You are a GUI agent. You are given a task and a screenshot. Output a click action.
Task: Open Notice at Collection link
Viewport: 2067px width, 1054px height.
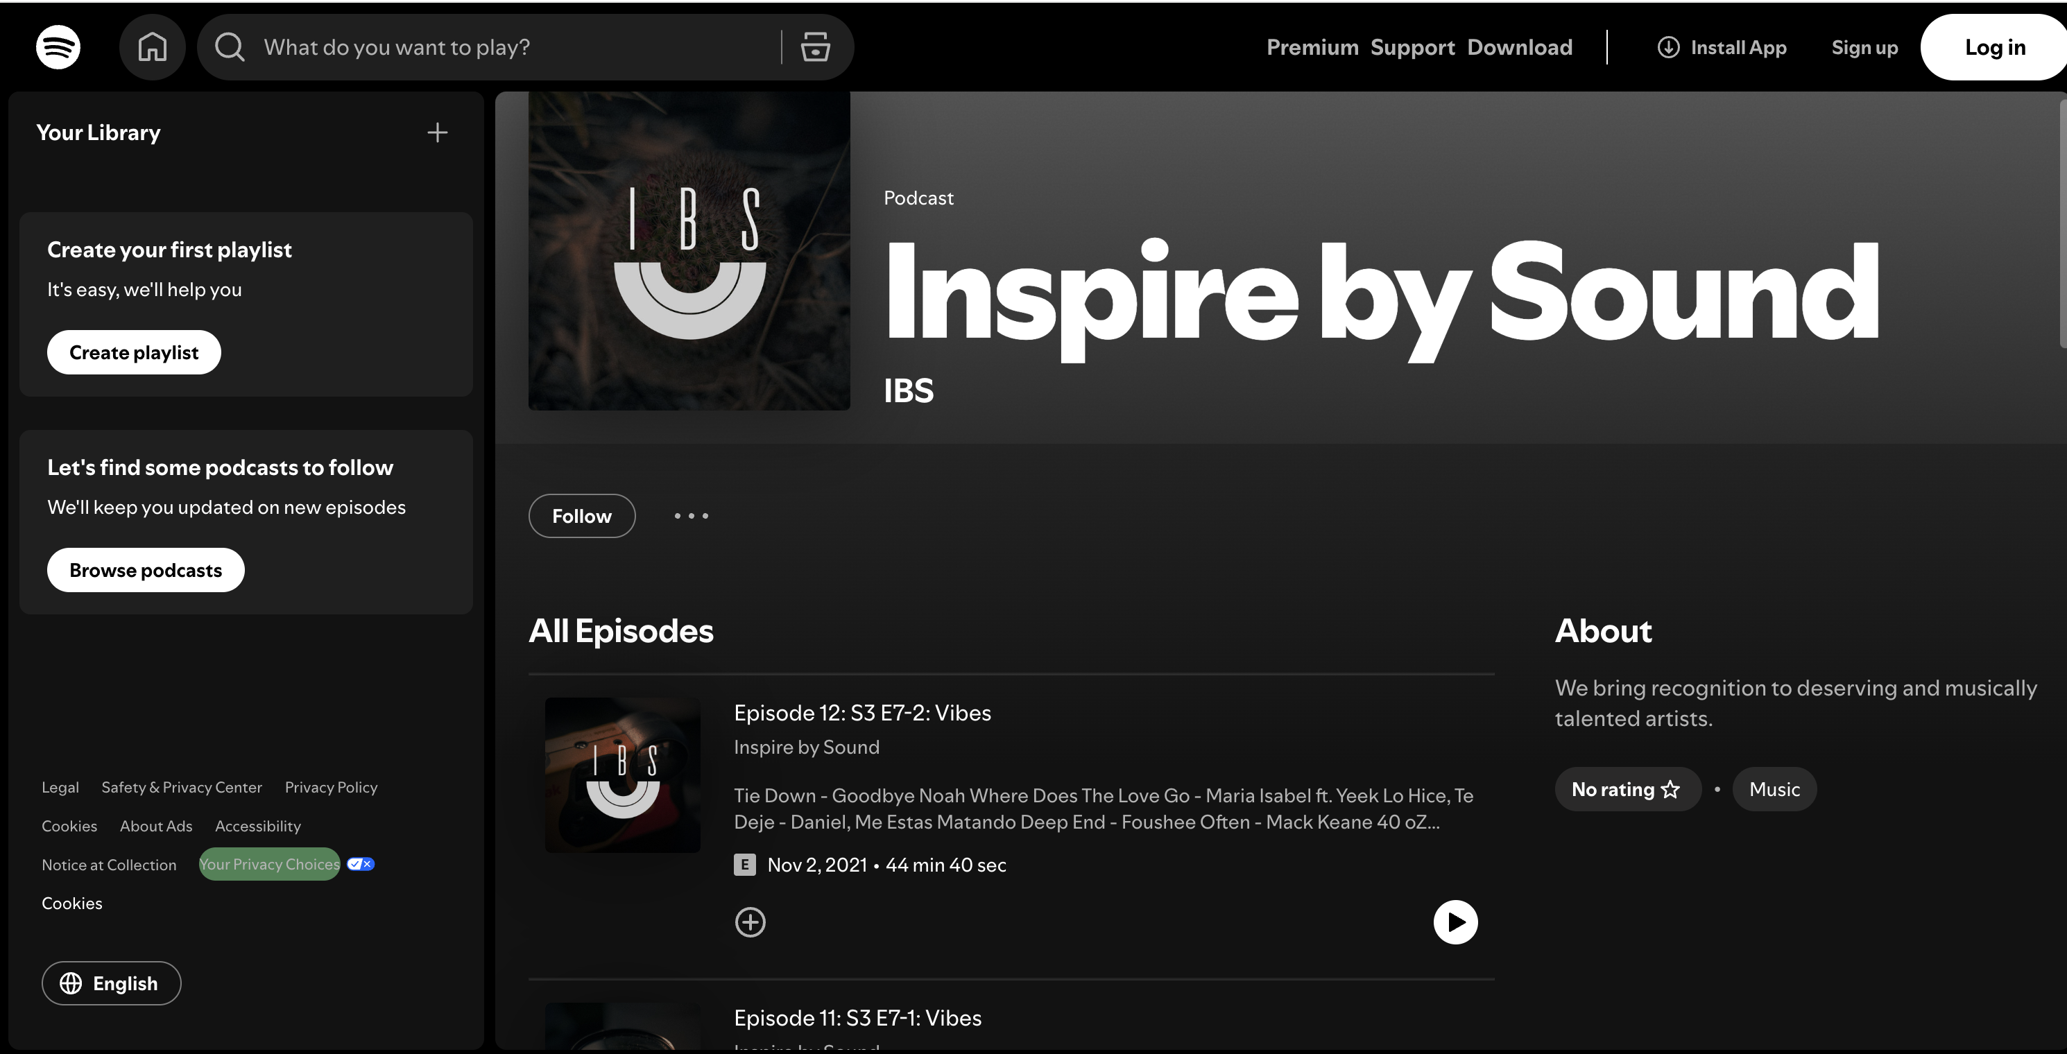pos(109,864)
